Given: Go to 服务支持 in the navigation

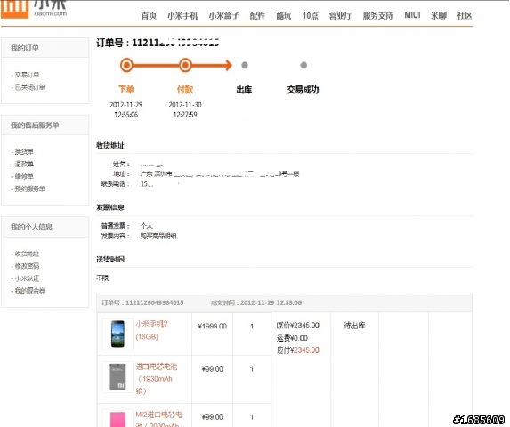Looking at the screenshot, I should coord(378,15).
